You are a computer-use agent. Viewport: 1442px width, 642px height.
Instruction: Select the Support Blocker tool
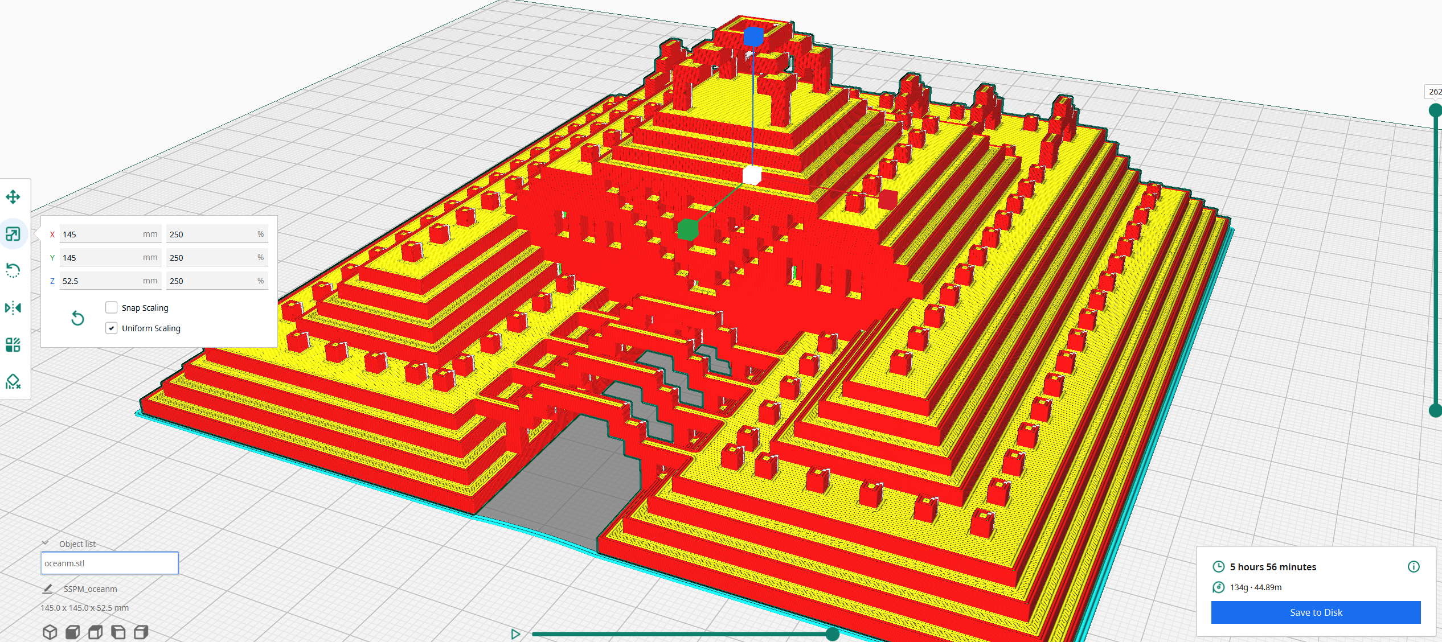[13, 381]
